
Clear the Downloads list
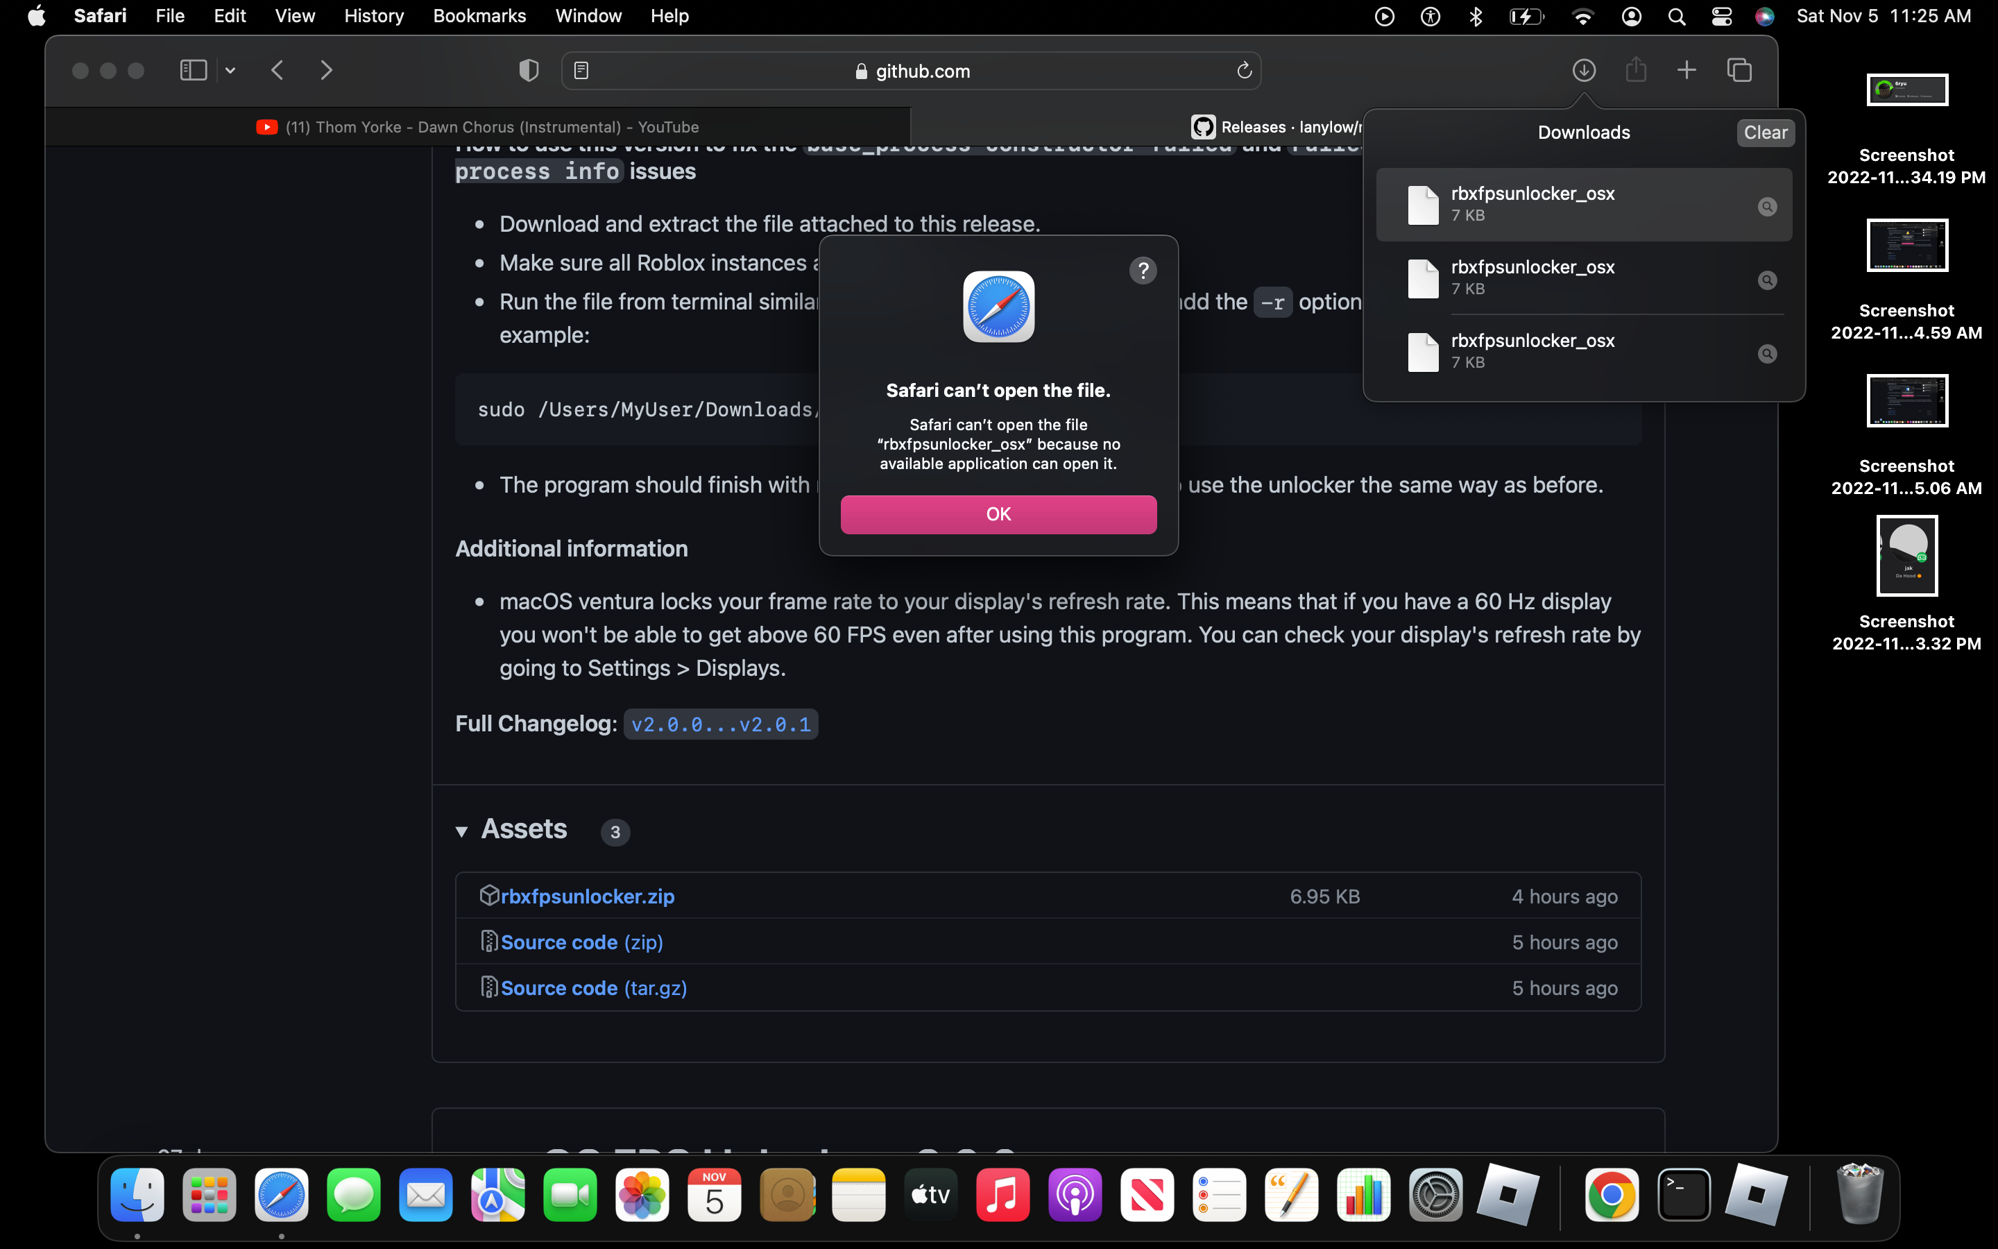click(x=1765, y=132)
